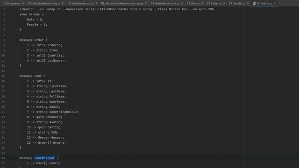
Task: Click '13 -> Order[] Orders;' line
Action: (46, 143)
